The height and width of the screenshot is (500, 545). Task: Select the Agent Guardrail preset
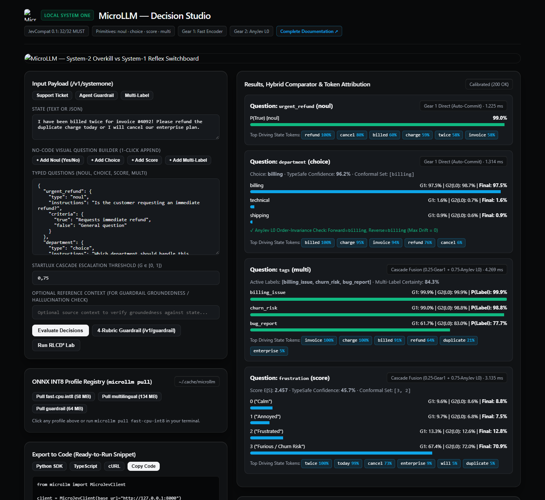pos(97,95)
